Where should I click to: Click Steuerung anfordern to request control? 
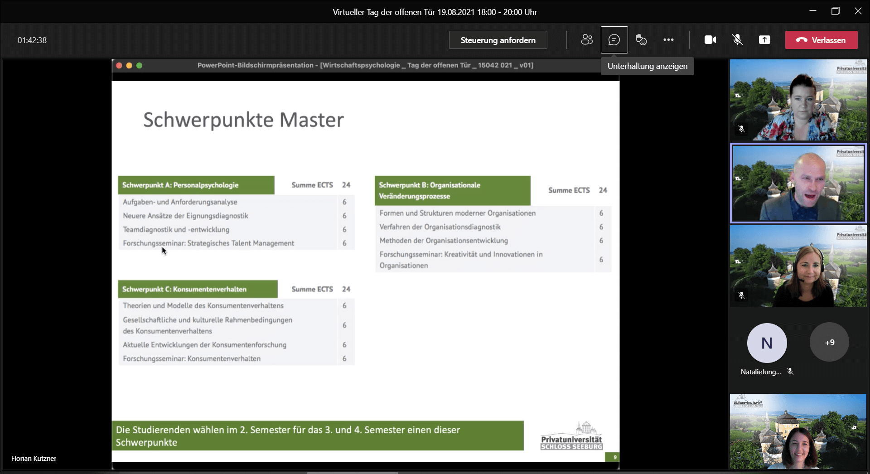coord(498,40)
